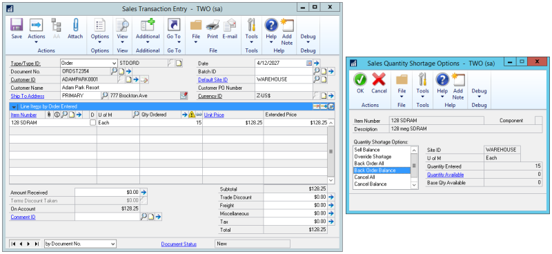Click the line items vertical scrollbar
The height and width of the screenshot is (254, 552).
pos(331,151)
